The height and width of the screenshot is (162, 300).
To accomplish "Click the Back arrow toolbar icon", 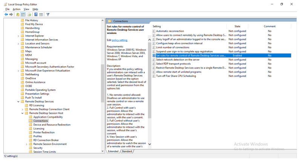I will click(x=6, y=14).
